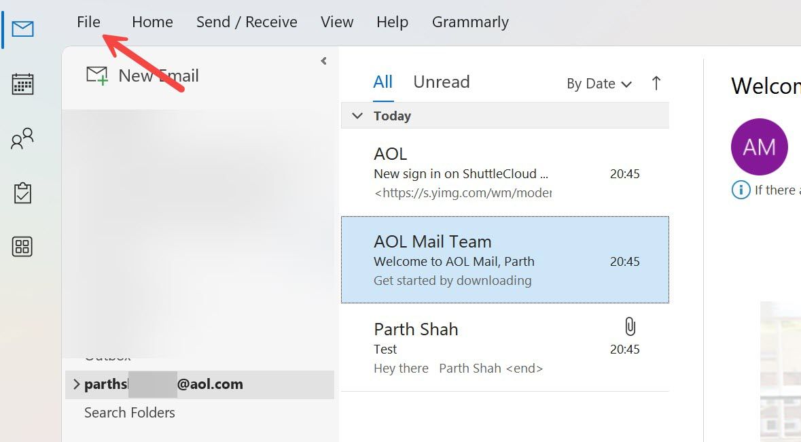Open More Apps from the sidebar
The height and width of the screenshot is (442, 801).
tap(21, 247)
